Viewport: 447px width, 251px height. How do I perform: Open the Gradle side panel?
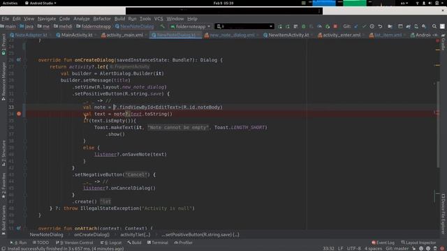click(444, 42)
